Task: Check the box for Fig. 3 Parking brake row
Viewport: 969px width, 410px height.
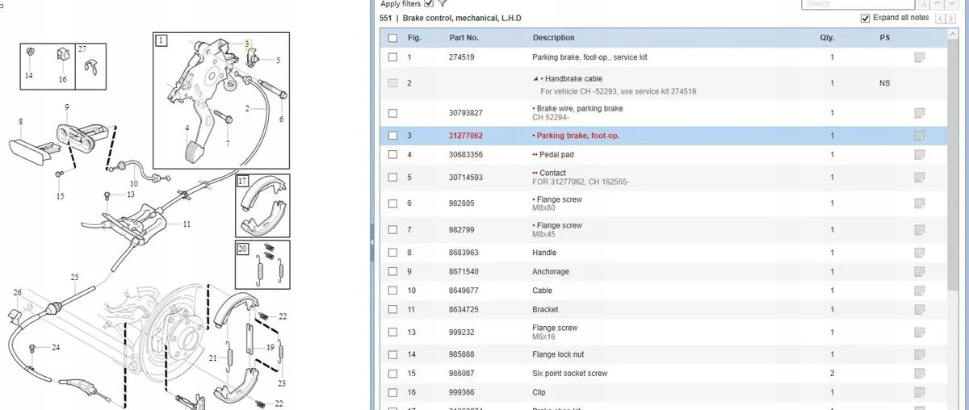Action: pyautogui.click(x=393, y=136)
